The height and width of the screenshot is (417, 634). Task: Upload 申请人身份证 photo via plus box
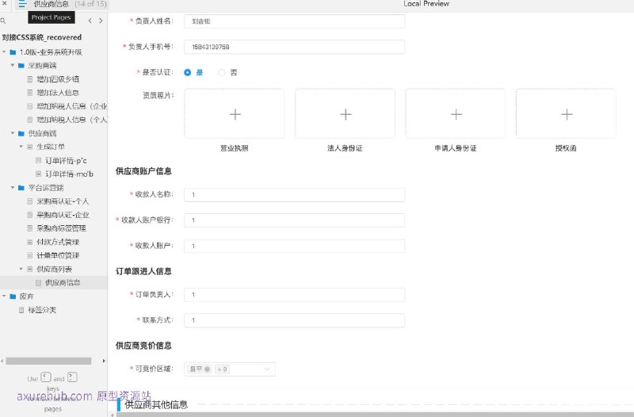click(x=455, y=113)
